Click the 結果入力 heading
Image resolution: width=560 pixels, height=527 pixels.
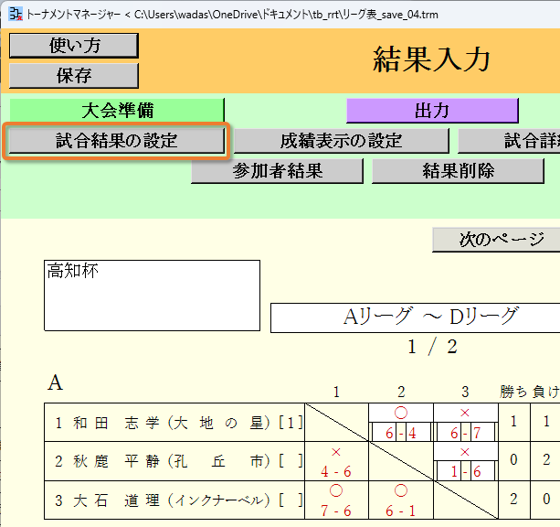(x=431, y=59)
